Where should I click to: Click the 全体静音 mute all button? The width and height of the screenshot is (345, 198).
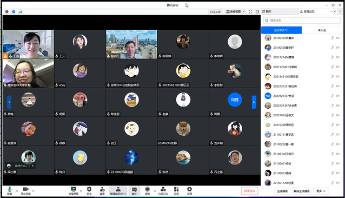pos(282,191)
